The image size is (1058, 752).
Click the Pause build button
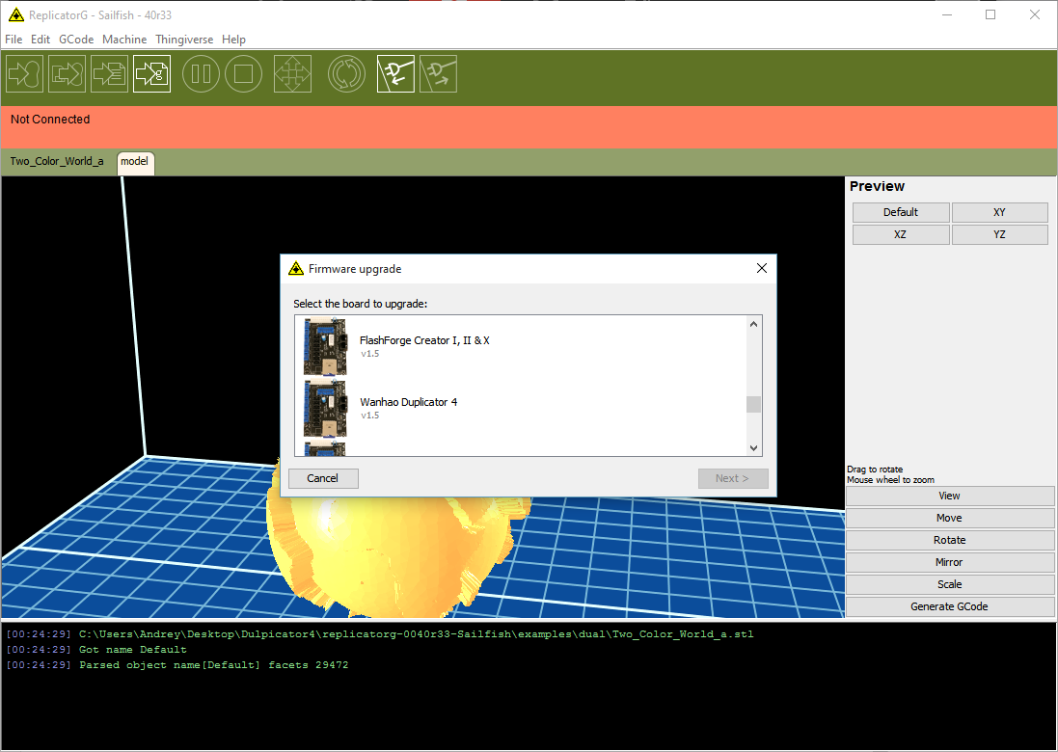[x=201, y=73]
